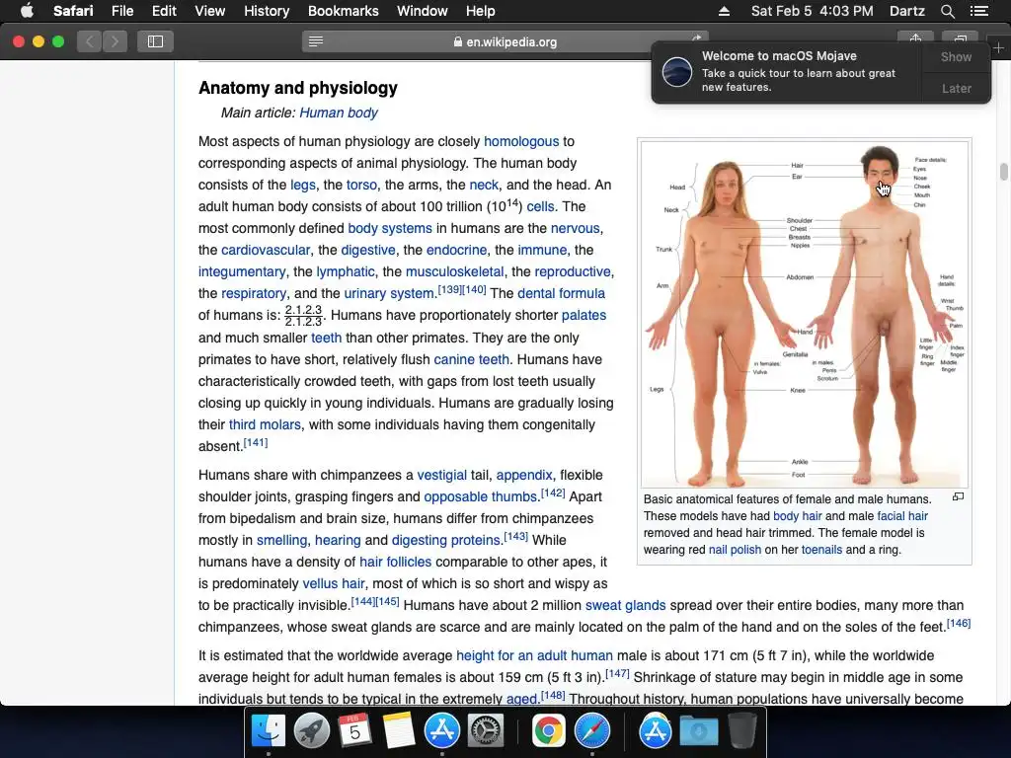Open the dental formula link
Screen dimensions: 1011x758
[561, 293]
